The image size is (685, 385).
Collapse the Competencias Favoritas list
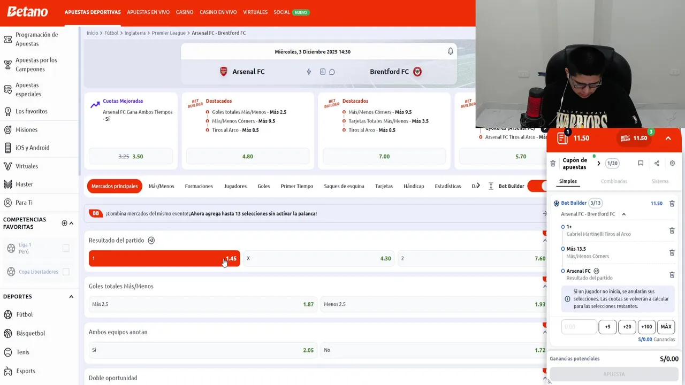point(72,223)
